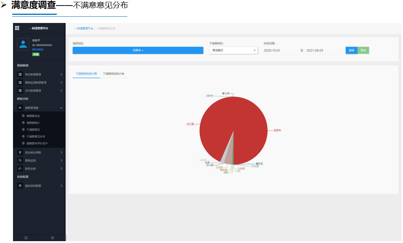Click the 离石区 pie chart label
This screenshot has height=243, width=403.
pos(259,164)
